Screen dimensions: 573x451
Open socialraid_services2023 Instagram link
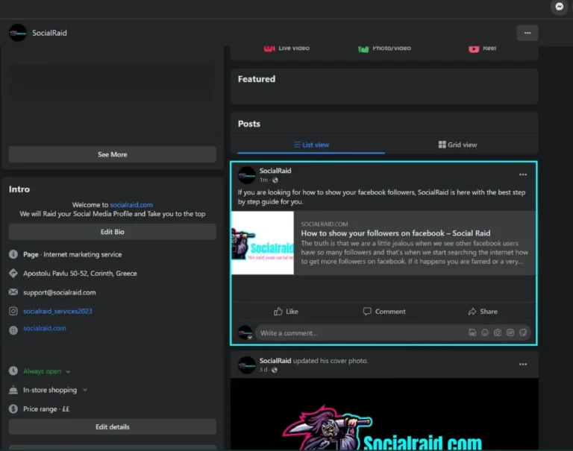tap(57, 311)
